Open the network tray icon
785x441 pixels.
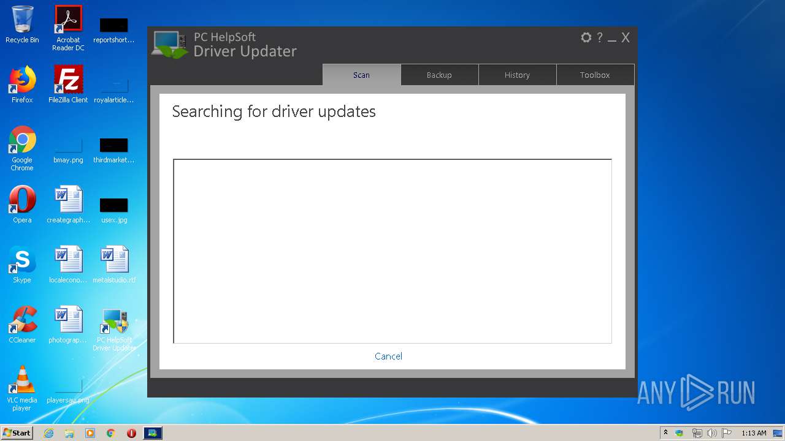697,433
